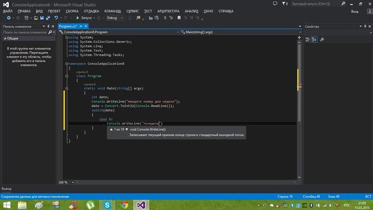Viewport: 373px width, 210px height.
Task: Click the editor split-window handle icon
Action: (299, 37)
